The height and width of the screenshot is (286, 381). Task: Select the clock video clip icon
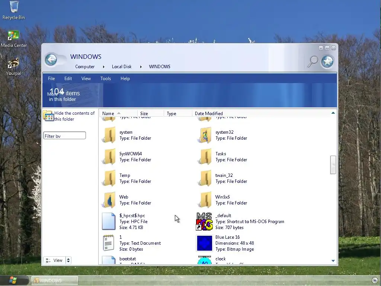[204, 260]
